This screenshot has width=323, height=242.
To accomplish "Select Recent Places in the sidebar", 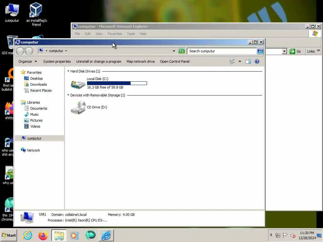I will [x=41, y=90].
